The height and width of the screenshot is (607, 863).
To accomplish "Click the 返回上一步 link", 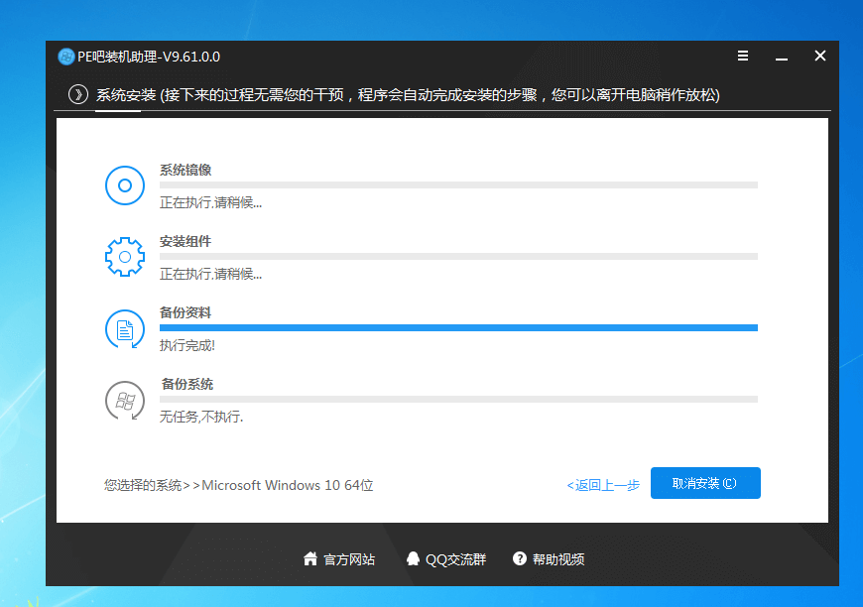I will click(x=603, y=485).
